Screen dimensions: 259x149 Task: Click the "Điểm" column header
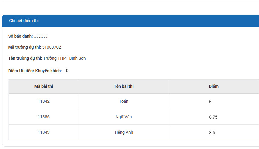click(214, 86)
